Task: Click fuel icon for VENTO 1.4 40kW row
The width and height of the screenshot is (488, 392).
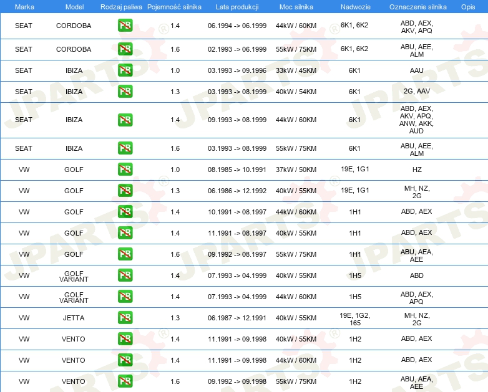Action: 125,339
